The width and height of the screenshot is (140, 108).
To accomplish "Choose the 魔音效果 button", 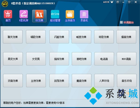I will tap(82, 81).
